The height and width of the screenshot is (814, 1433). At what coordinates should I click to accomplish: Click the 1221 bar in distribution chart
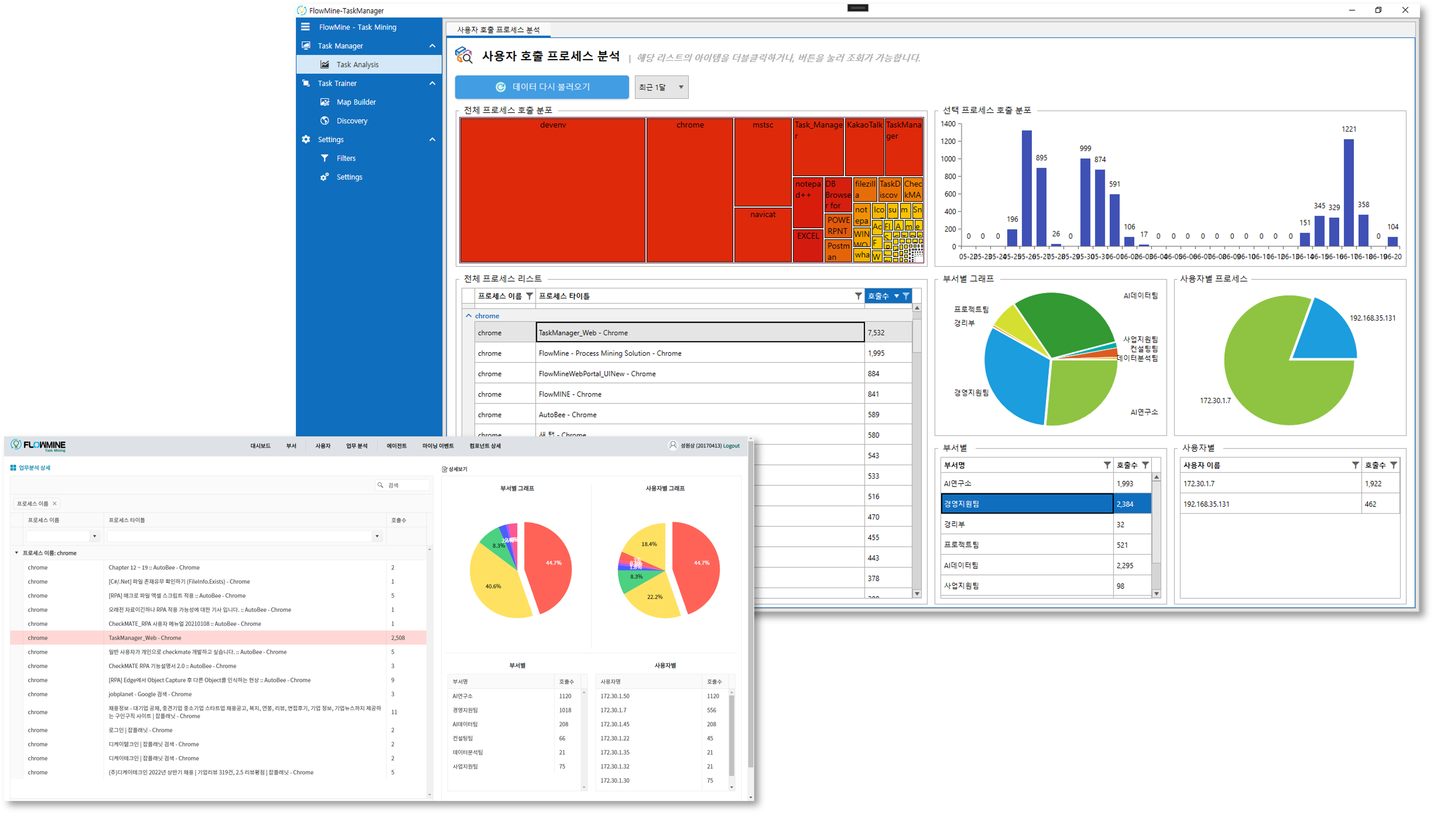click(x=1348, y=192)
